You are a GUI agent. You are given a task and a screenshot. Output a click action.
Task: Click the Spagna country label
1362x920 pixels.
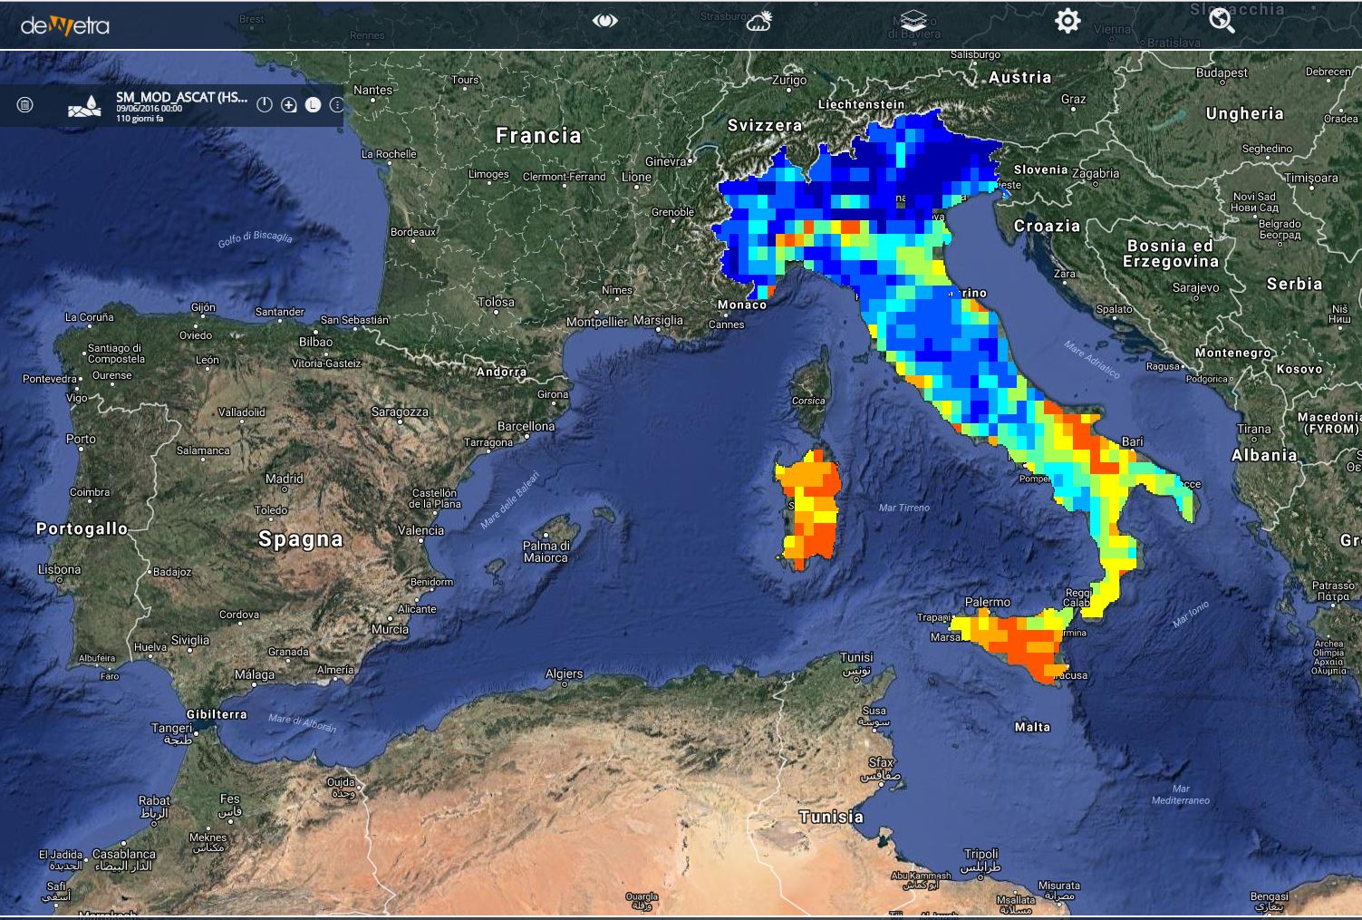pyautogui.click(x=301, y=539)
